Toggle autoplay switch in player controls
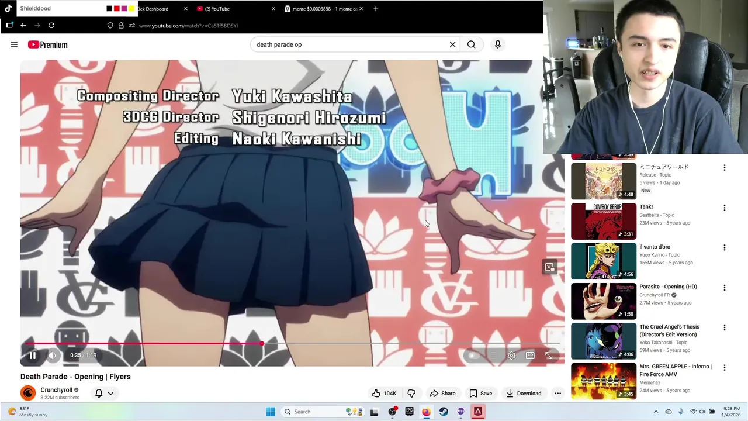 coord(473,356)
